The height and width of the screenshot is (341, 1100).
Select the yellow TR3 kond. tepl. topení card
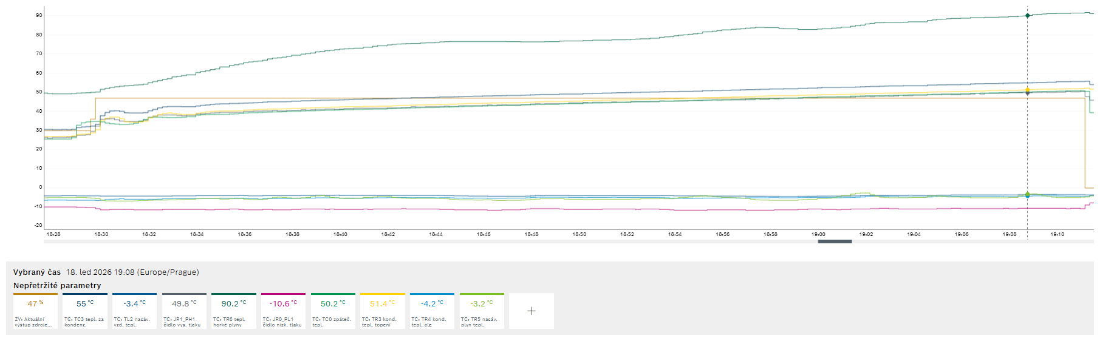click(382, 311)
